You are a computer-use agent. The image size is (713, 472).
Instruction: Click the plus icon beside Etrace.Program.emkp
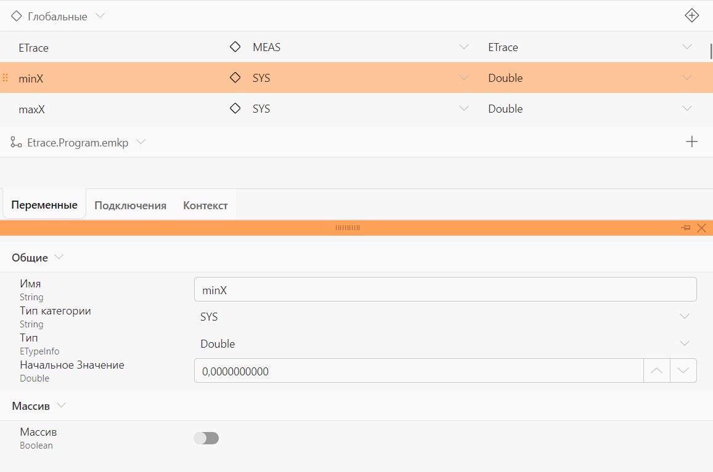point(691,142)
